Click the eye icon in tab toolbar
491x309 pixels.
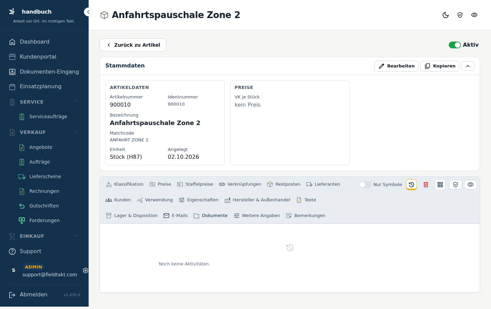[x=471, y=185]
